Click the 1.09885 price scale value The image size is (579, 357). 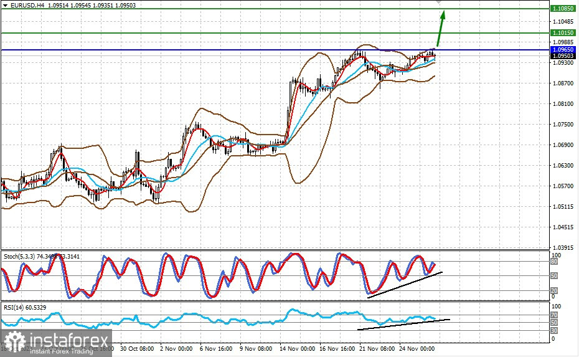(563, 42)
